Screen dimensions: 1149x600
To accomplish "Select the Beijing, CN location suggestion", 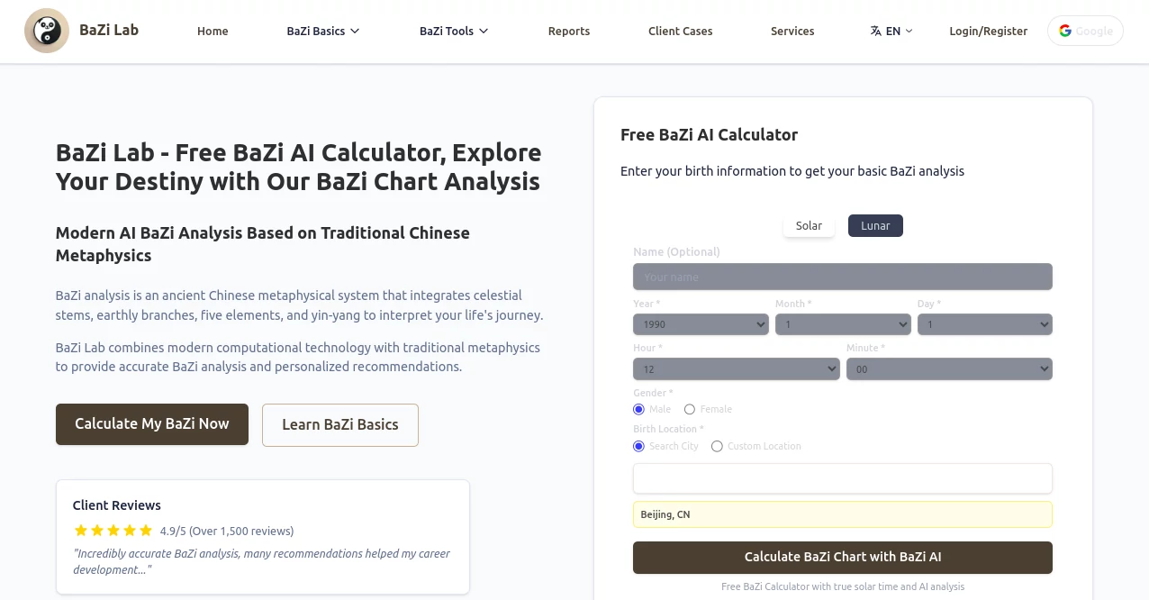I will pos(842,514).
